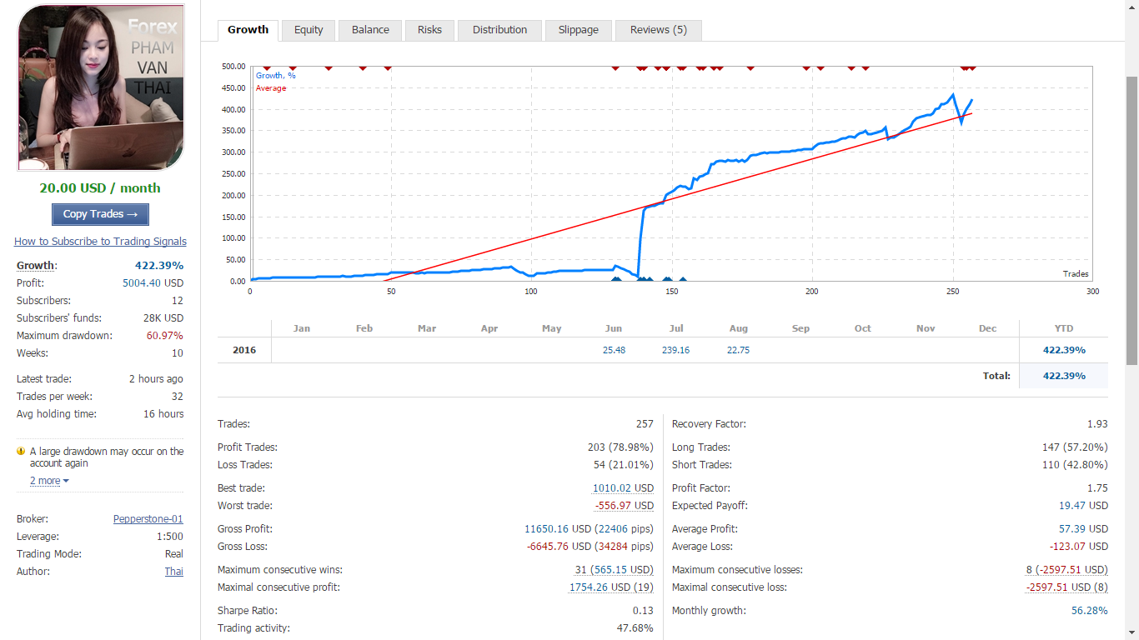The height and width of the screenshot is (640, 1139).
Task: Open the Balance tab
Action: (370, 30)
